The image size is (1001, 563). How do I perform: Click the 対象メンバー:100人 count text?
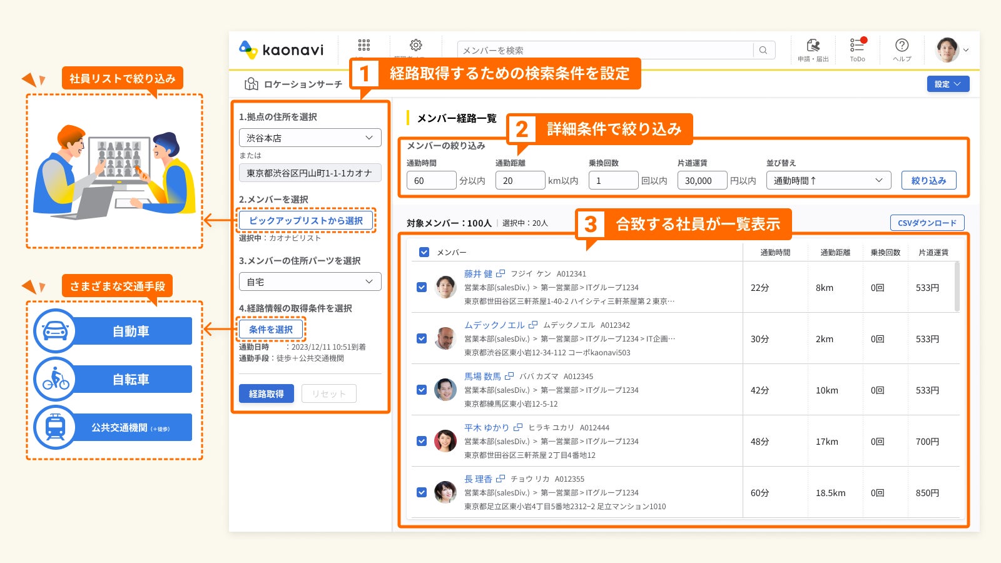[x=449, y=223]
